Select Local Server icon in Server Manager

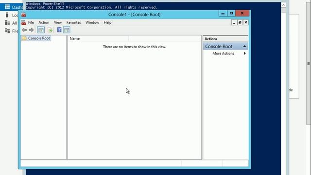click(x=7, y=15)
